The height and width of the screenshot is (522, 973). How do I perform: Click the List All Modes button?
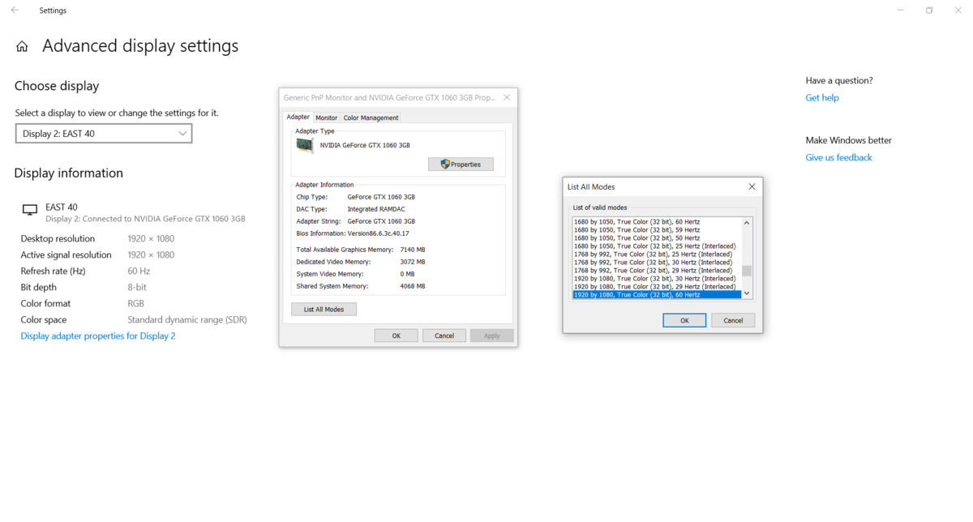[324, 310]
